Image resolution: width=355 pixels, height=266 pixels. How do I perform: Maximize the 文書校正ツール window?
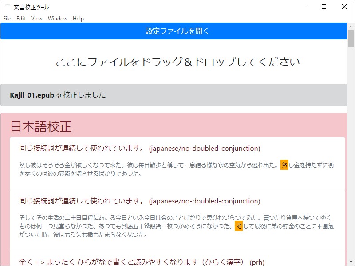[x=323, y=7]
